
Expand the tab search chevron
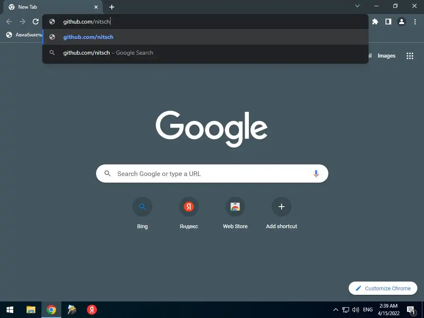point(357,6)
